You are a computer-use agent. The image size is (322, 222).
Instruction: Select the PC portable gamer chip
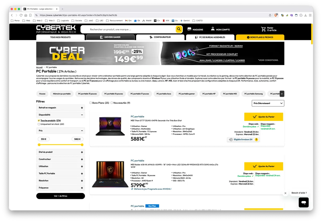187,94
